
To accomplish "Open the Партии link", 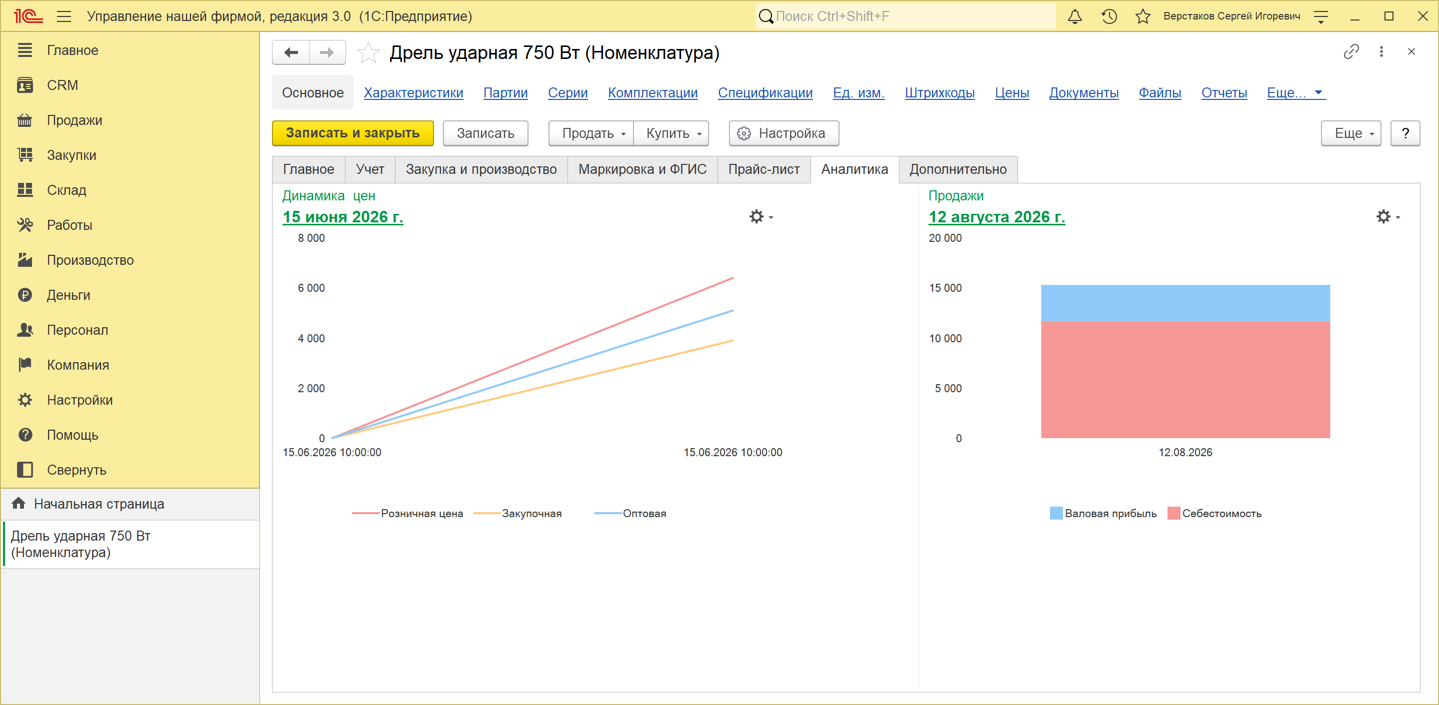I will coord(505,92).
